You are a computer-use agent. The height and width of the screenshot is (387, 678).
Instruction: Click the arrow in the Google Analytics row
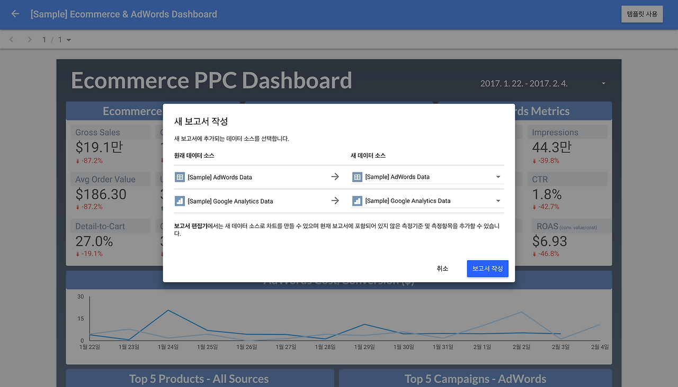point(335,201)
